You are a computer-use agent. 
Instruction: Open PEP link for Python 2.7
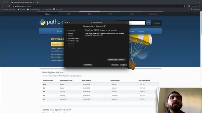(142, 99)
